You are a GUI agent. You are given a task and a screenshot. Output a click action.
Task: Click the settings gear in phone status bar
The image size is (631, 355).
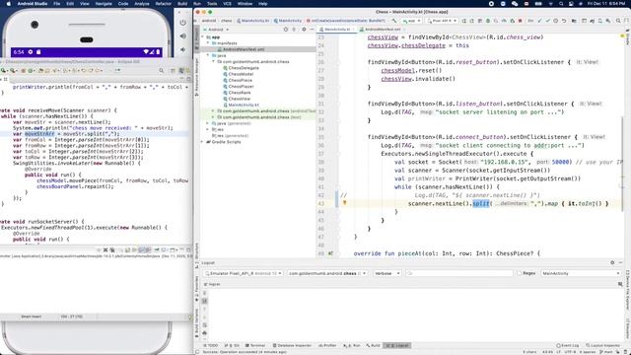[x=31, y=52]
